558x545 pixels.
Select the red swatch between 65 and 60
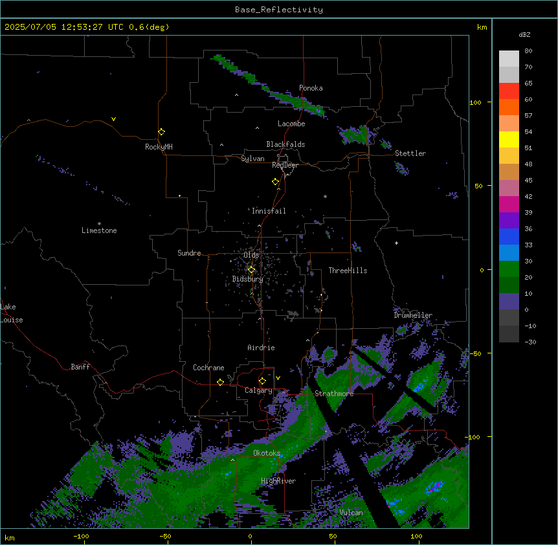[509, 91]
